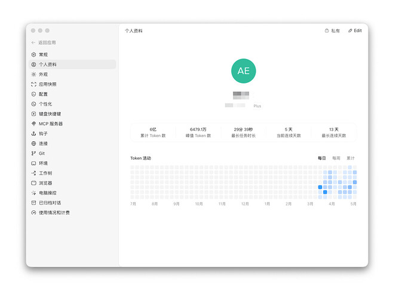This screenshot has height=298, width=402.
Task: Switch Token activity to 累计 view
Action: click(351, 158)
